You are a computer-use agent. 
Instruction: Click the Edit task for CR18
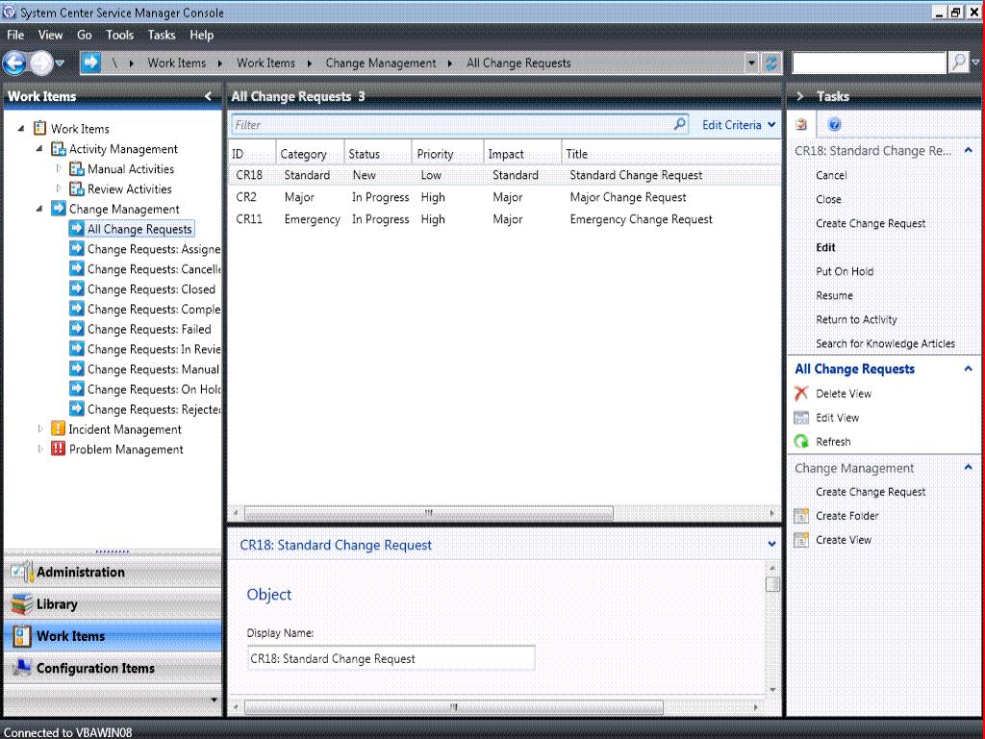pos(825,247)
